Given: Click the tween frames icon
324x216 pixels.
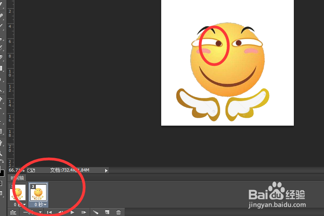Looking at the screenshot, I should [x=95, y=212].
